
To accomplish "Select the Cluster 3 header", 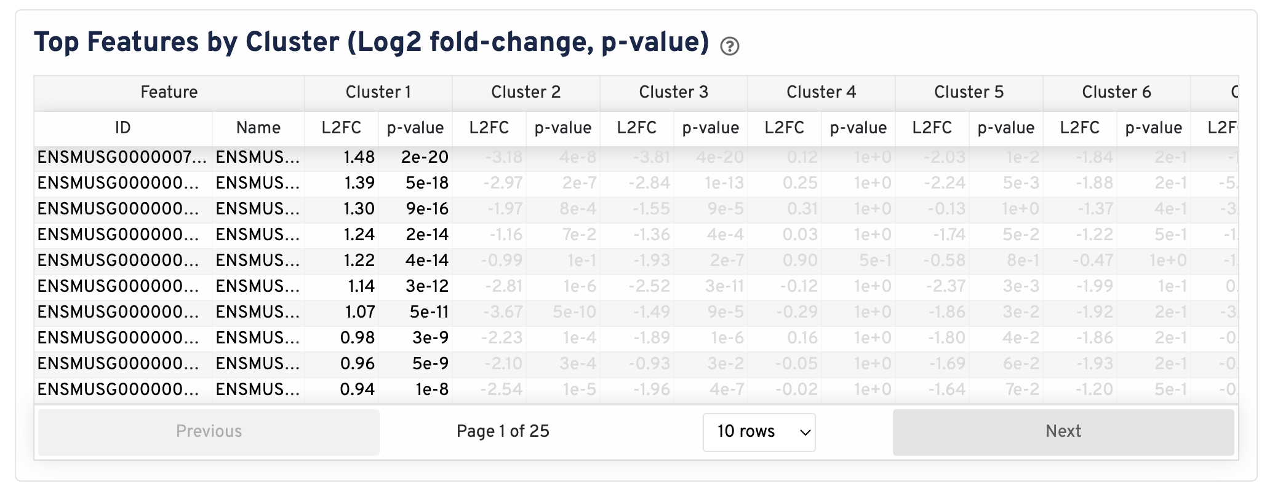I will (x=674, y=92).
